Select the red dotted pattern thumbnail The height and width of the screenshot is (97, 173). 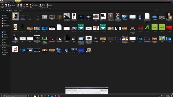140,27
